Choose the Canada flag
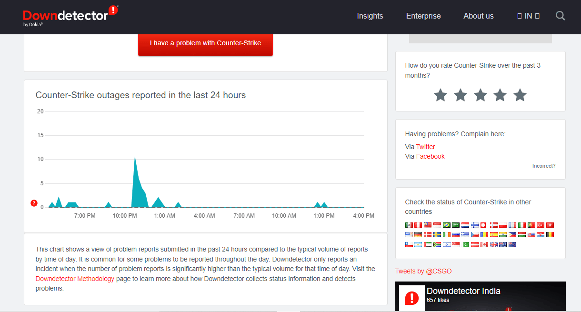This screenshot has width=581, height=312. point(484,244)
